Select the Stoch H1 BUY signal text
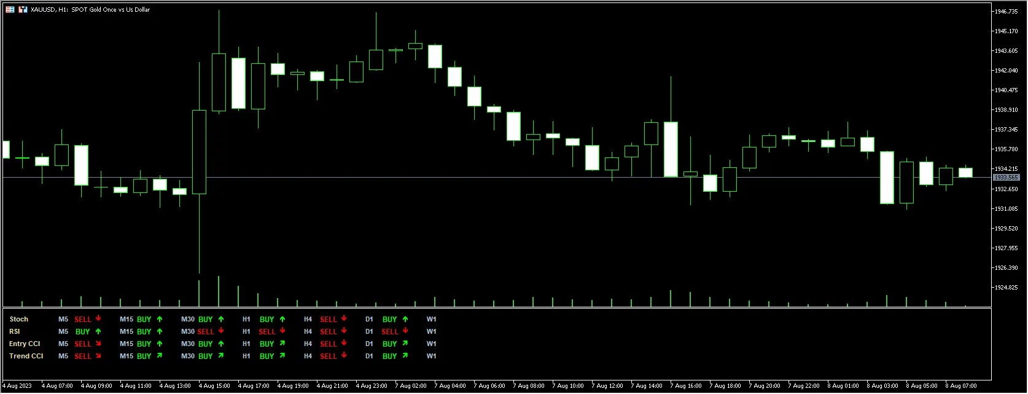Screen dimensions: 1028x394 pos(267,320)
